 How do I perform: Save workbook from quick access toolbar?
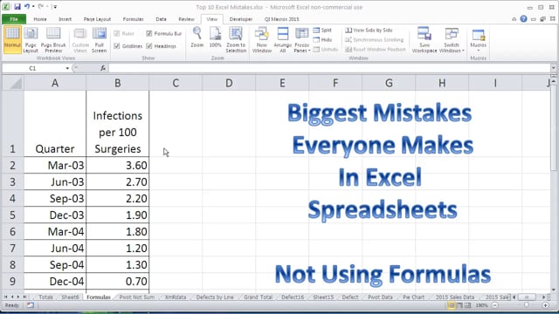click(17, 7)
